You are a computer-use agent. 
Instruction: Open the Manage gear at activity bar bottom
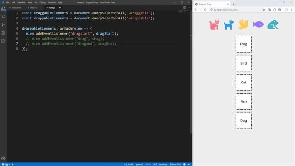pos(3,159)
